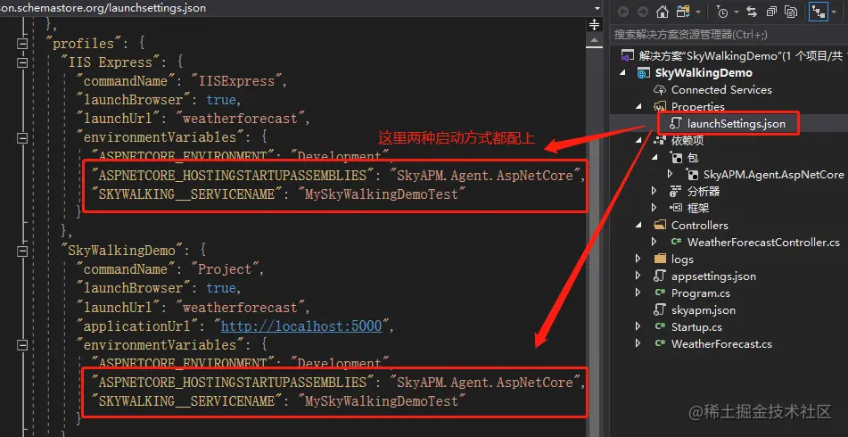Click the editor split-window handle

point(595,25)
